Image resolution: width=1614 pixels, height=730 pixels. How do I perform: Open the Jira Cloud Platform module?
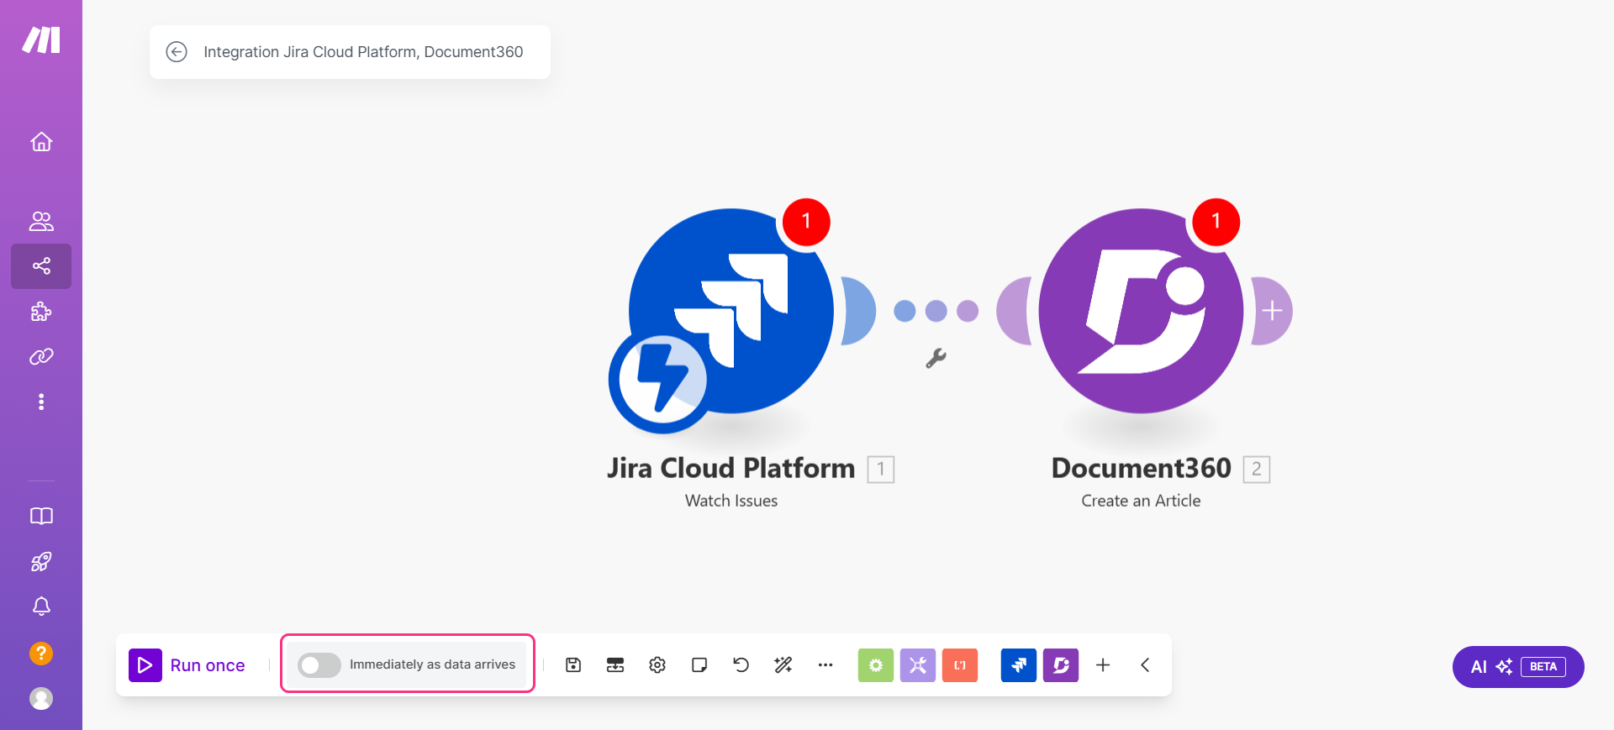tap(731, 311)
